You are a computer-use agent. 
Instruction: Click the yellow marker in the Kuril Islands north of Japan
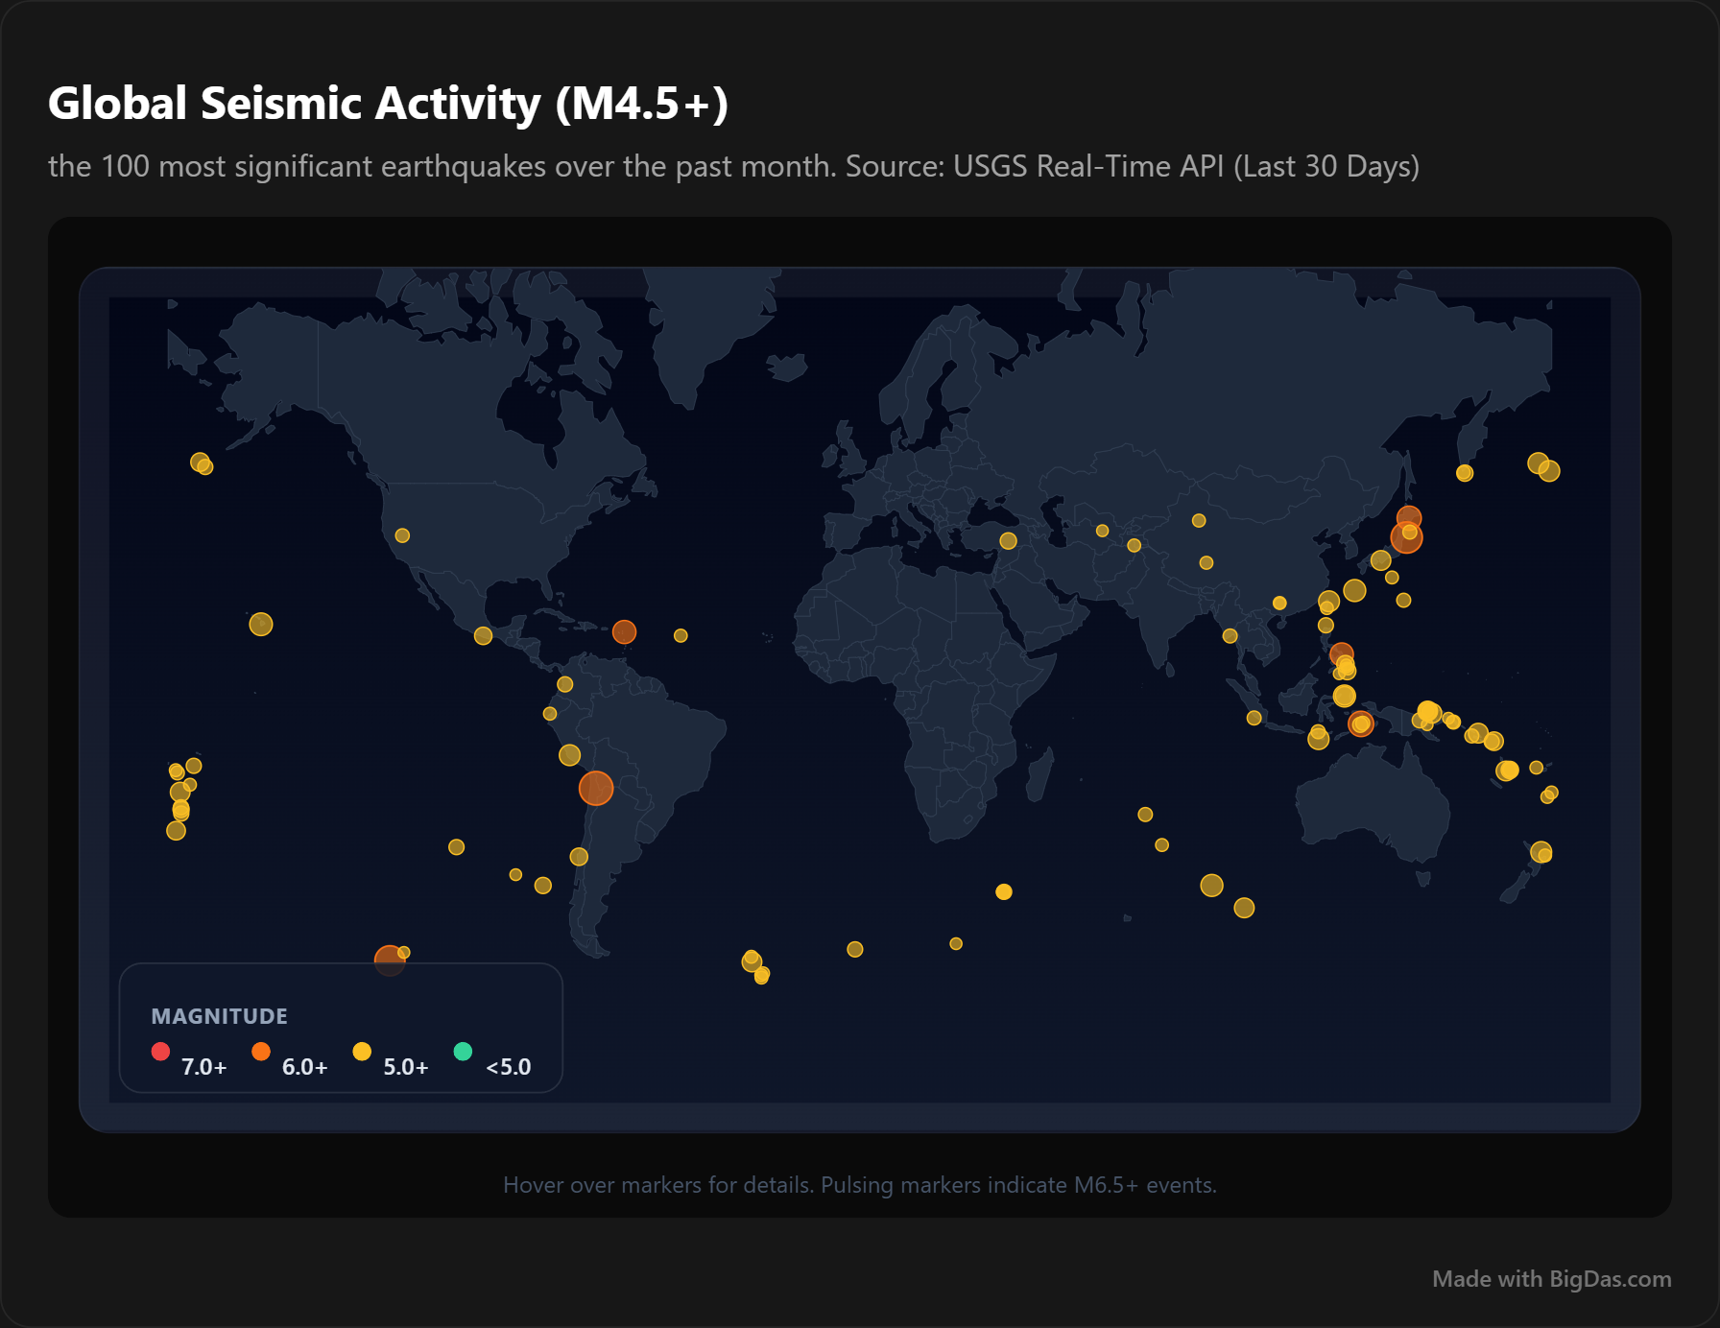click(1465, 472)
